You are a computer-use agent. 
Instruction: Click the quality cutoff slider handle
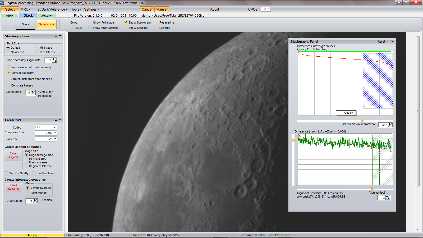[x=362, y=121]
